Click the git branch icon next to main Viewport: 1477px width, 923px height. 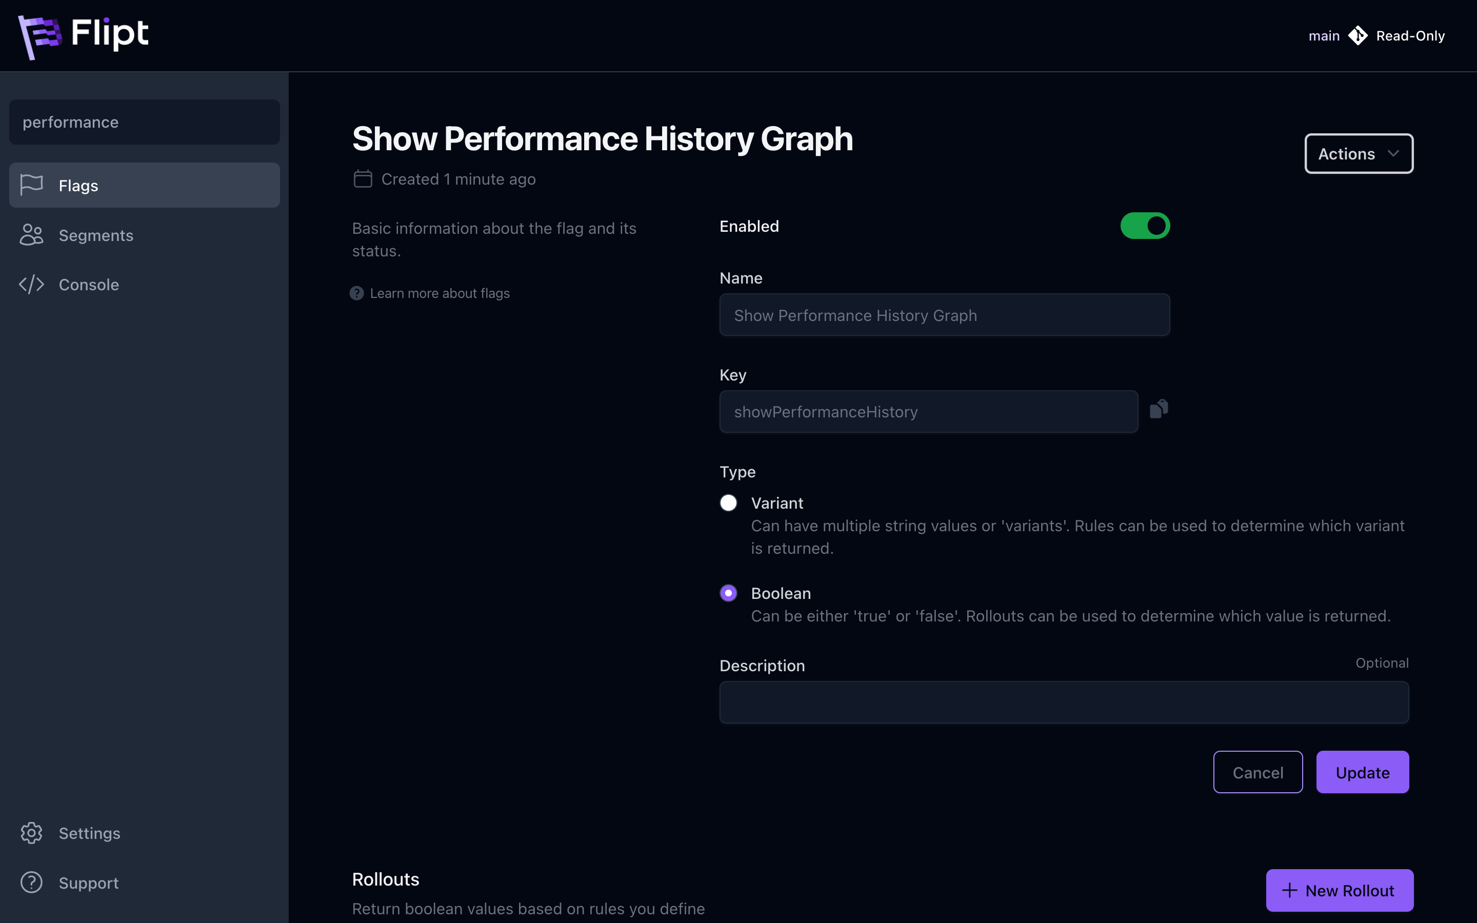click(x=1358, y=36)
